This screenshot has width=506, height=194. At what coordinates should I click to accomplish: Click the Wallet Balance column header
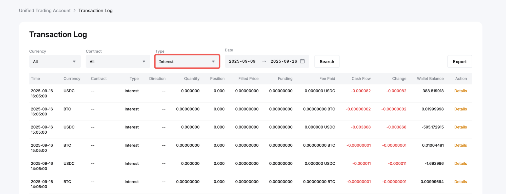[430, 79]
